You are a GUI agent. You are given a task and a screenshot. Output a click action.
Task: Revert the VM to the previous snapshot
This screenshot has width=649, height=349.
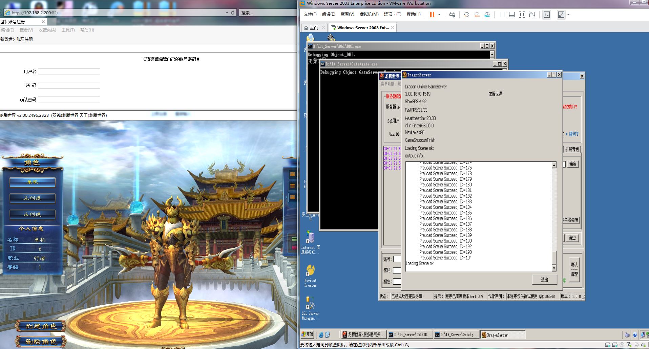(x=477, y=15)
